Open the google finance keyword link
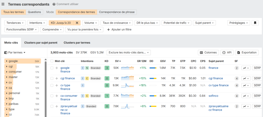This screenshot has height=117, width=263. point(65,70)
